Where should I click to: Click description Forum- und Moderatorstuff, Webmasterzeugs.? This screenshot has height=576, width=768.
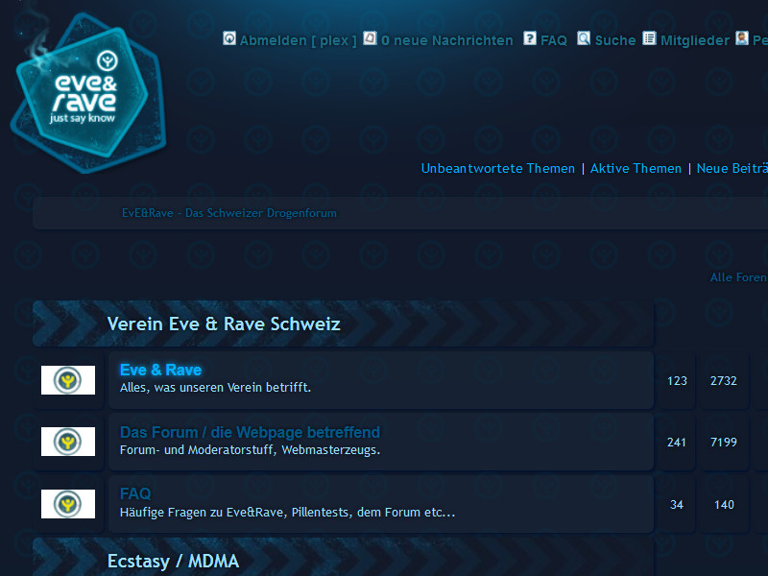click(x=250, y=449)
